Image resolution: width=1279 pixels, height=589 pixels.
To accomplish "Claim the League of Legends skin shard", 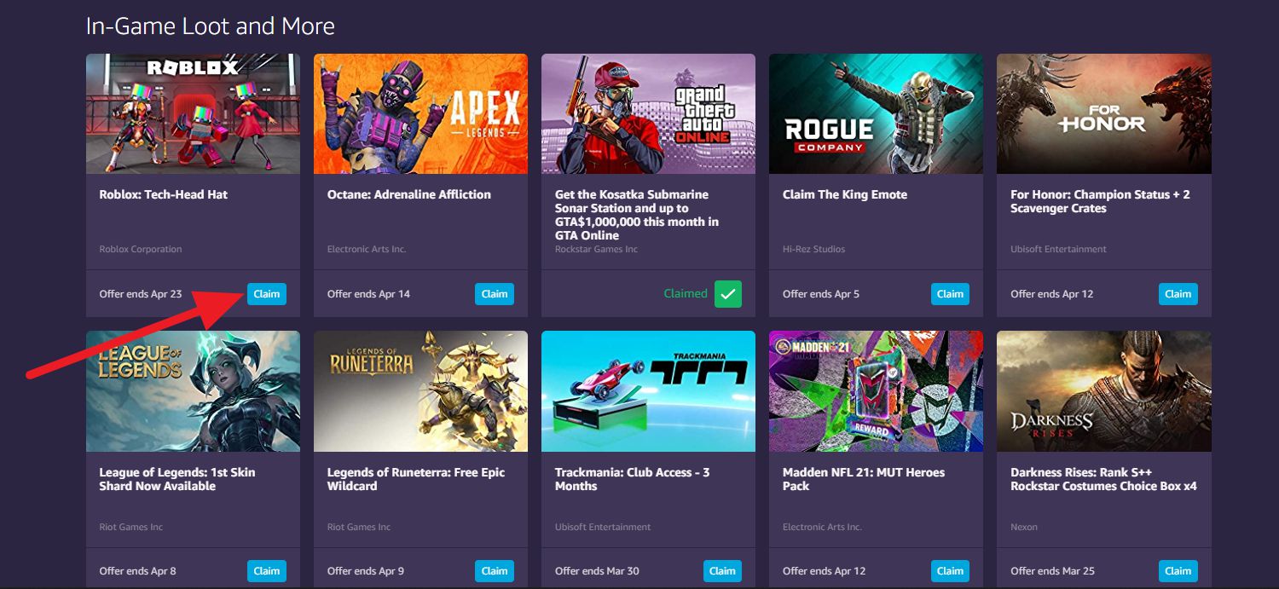I will (267, 571).
